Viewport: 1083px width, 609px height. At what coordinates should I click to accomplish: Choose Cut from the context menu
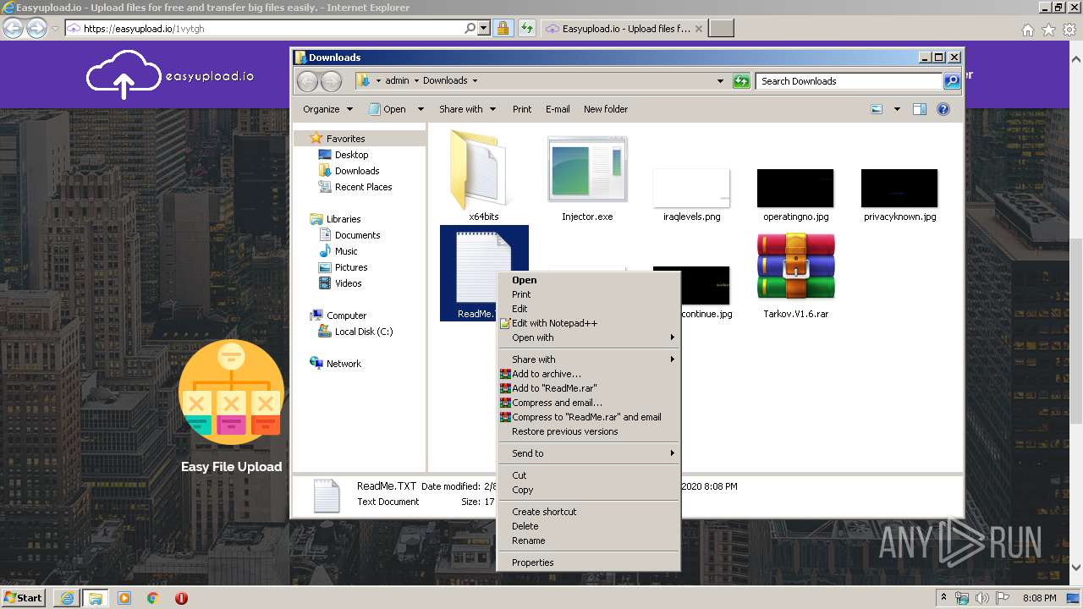[588, 475]
